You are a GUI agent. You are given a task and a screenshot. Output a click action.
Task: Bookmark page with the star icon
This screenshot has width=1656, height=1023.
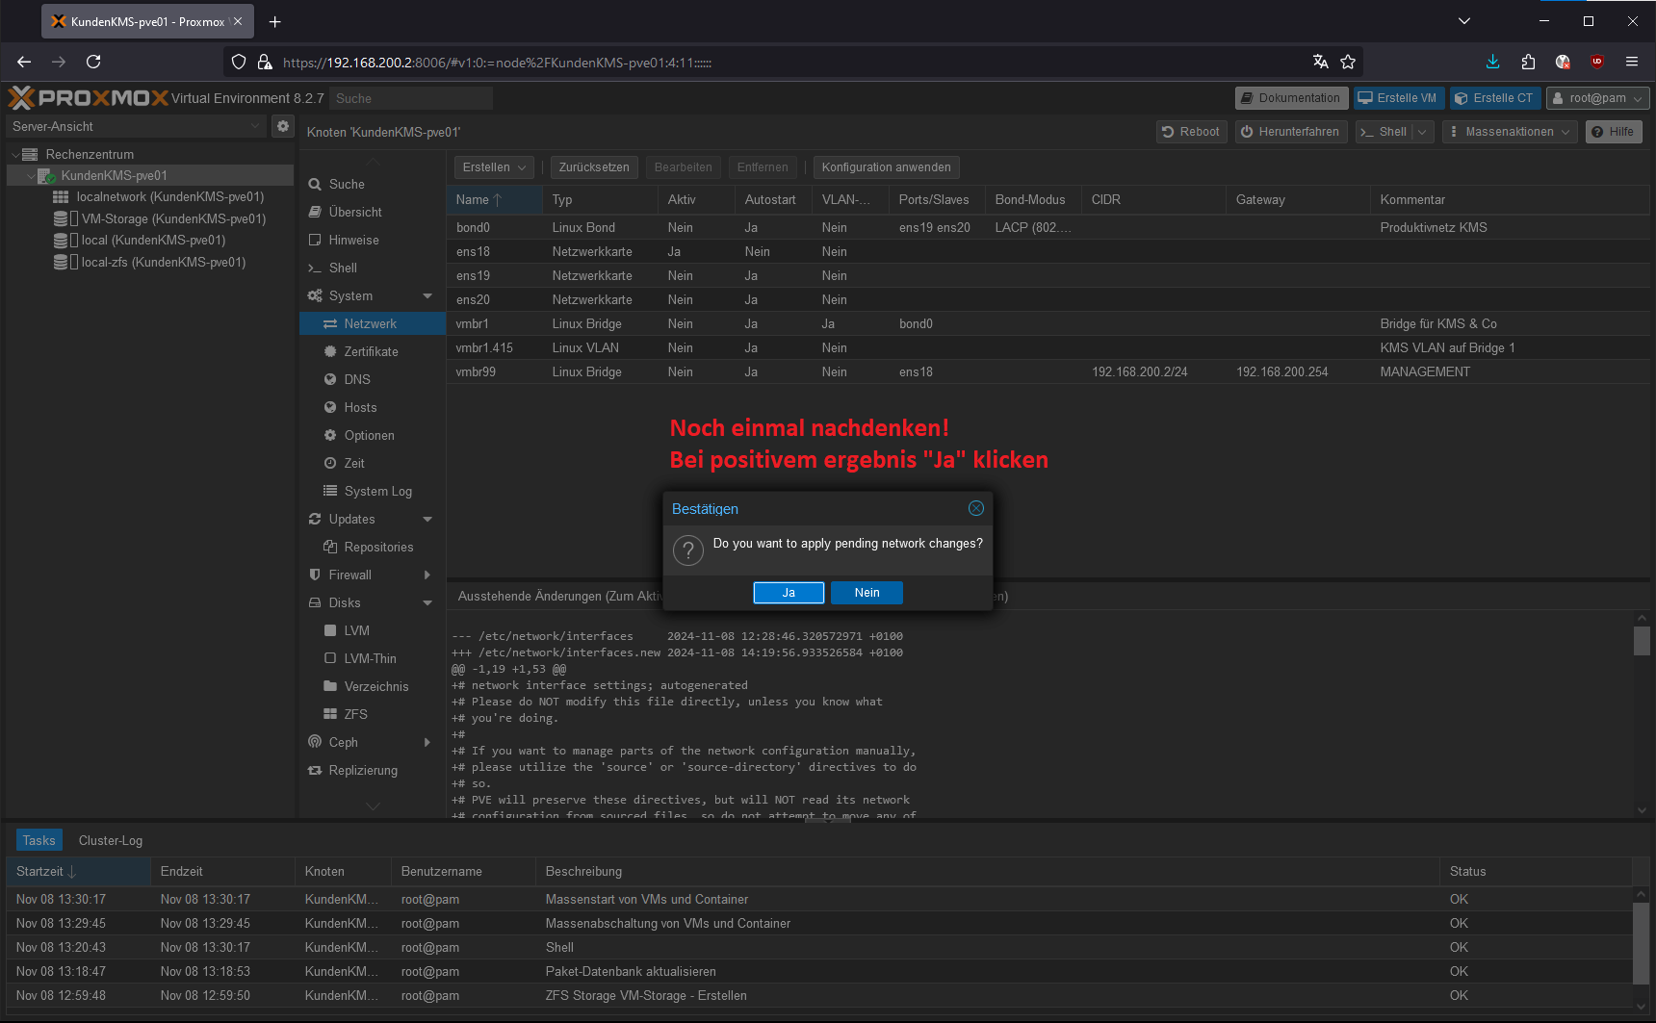click(1348, 62)
